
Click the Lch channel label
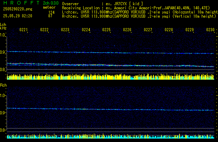click(3, 25)
